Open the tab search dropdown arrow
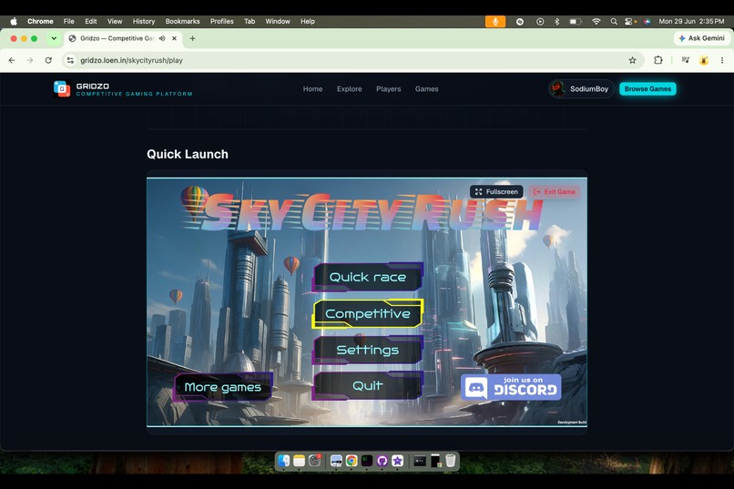Viewport: 734px width, 489px height. point(54,38)
